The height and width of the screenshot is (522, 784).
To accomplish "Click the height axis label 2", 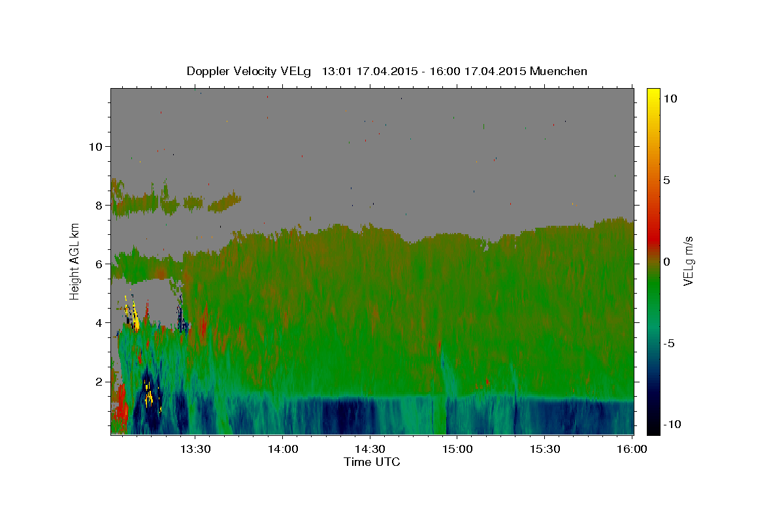I will (99, 382).
